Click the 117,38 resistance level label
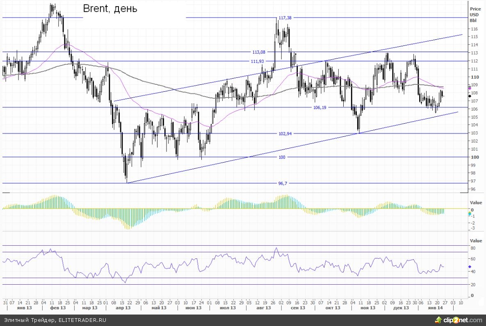Screen dimensions: 486x326 click(x=285, y=18)
